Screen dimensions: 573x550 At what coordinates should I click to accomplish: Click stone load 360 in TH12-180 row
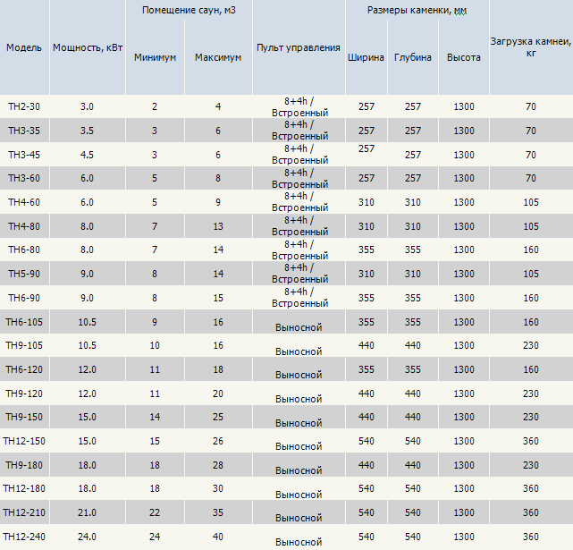point(531,488)
